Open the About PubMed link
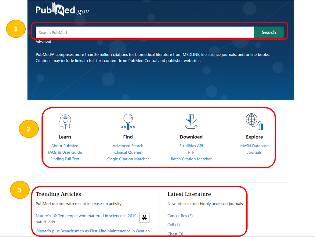The image size is (315, 237). [65, 146]
